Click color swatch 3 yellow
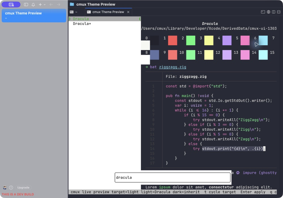Image resolution: width=283 pixels, height=198 pixels. 209,40
